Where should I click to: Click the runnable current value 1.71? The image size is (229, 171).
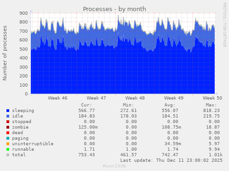coord(89,149)
